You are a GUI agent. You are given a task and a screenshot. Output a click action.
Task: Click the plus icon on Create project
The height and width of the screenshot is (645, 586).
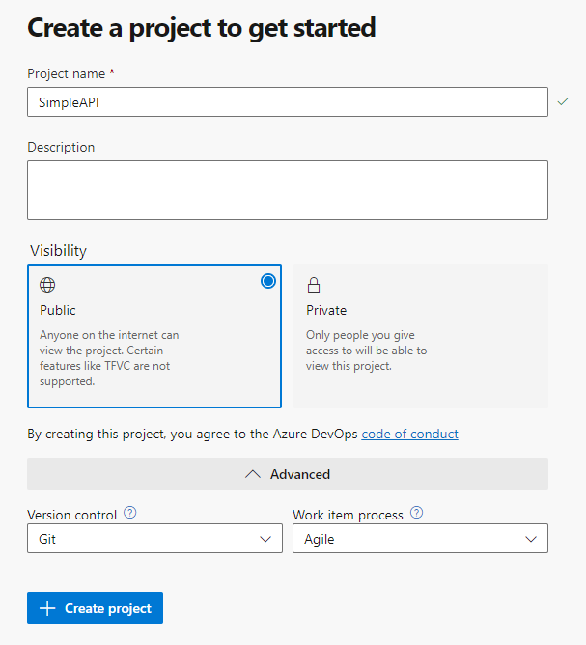tap(47, 608)
